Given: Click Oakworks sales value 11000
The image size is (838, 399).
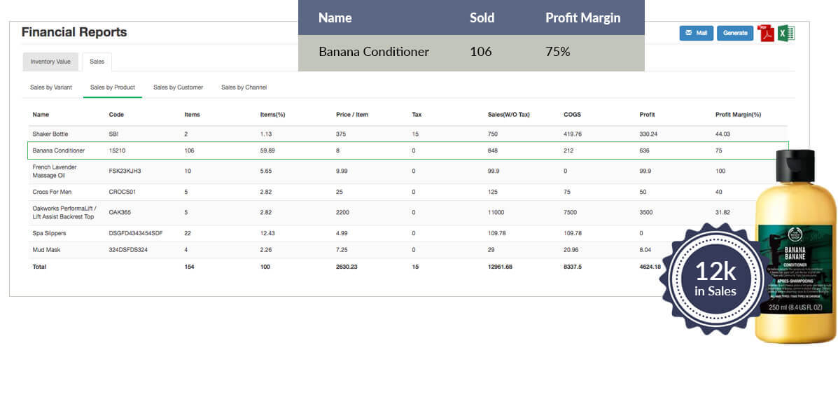Looking at the screenshot, I should point(496,212).
